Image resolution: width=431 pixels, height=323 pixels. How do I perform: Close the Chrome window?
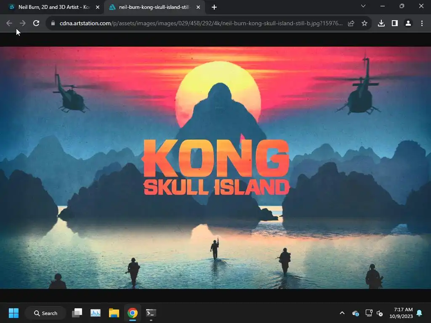(x=421, y=6)
